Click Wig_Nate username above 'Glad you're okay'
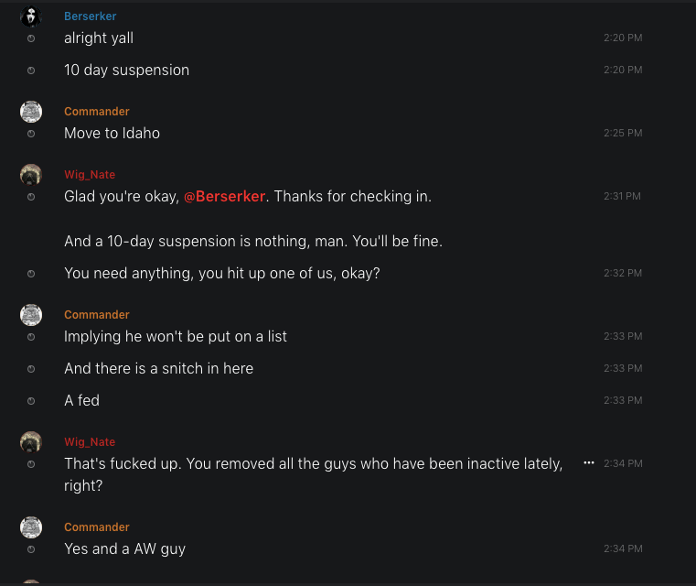This screenshot has height=586, width=696. (x=90, y=175)
